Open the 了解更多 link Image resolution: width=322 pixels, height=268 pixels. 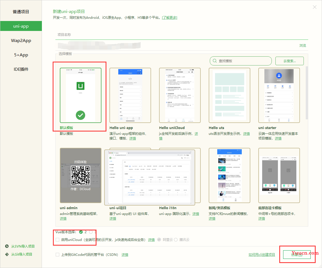coord(170,18)
